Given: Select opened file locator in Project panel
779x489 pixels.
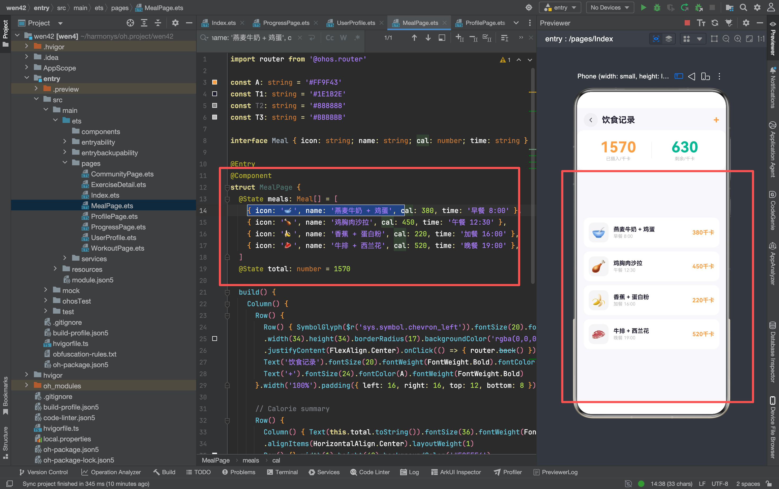Looking at the screenshot, I should pos(130,23).
